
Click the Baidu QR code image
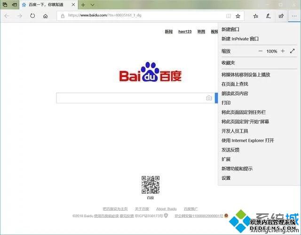click(x=150, y=185)
